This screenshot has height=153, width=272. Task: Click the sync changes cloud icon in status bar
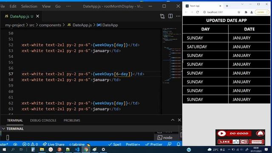tap(15, 144)
